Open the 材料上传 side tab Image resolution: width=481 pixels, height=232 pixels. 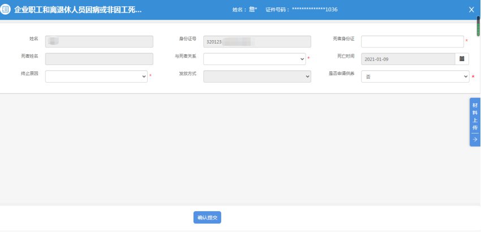[x=475, y=117]
